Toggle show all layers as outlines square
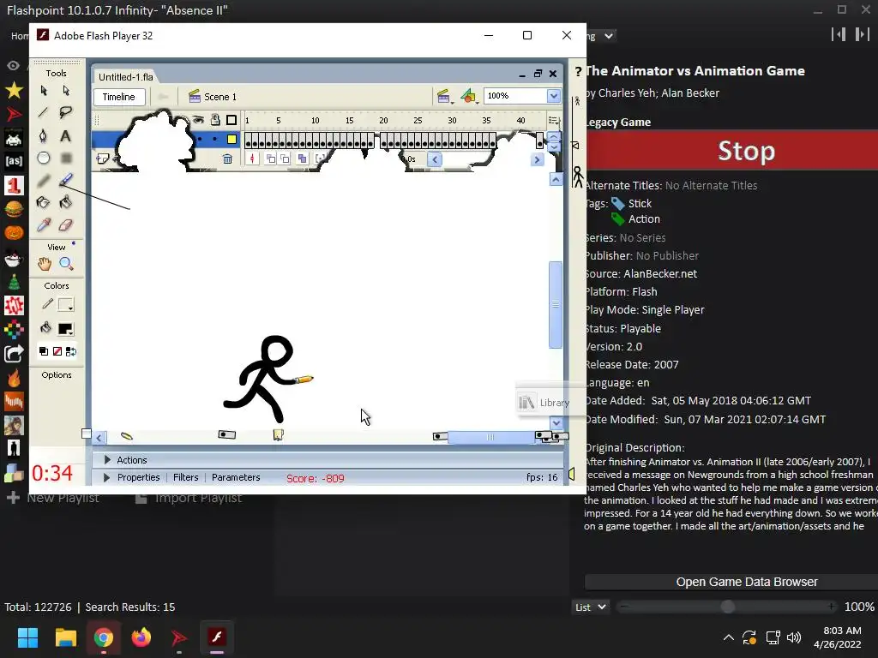The image size is (878, 658). coord(232,120)
